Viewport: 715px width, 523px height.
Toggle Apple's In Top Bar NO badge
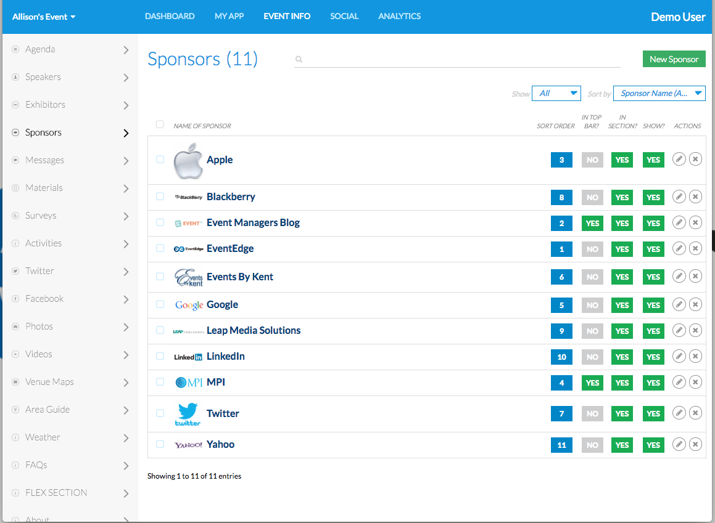[x=592, y=160]
